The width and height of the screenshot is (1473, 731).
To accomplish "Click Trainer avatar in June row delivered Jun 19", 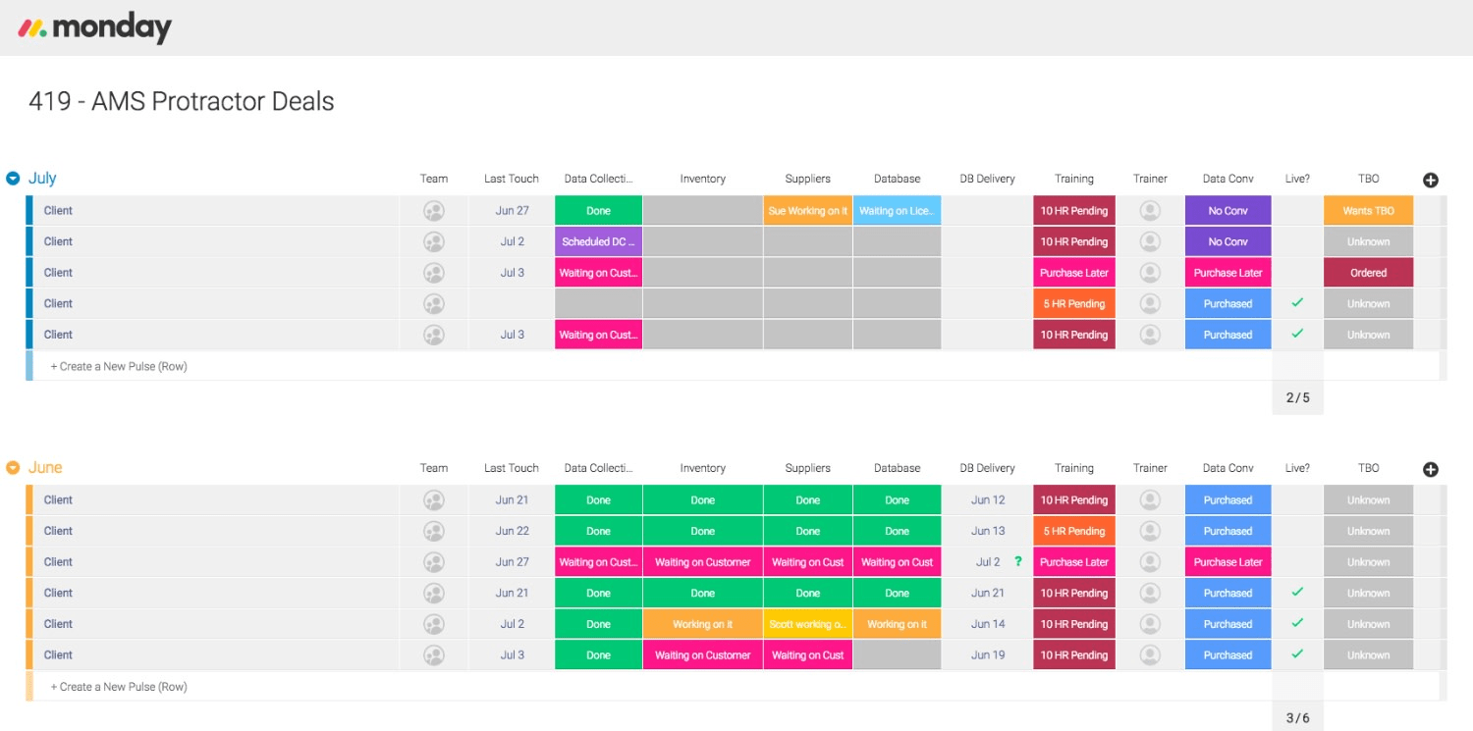I will click(1150, 655).
